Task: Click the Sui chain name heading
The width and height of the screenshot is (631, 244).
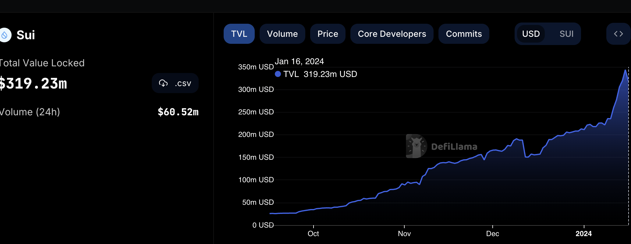Action: point(26,35)
